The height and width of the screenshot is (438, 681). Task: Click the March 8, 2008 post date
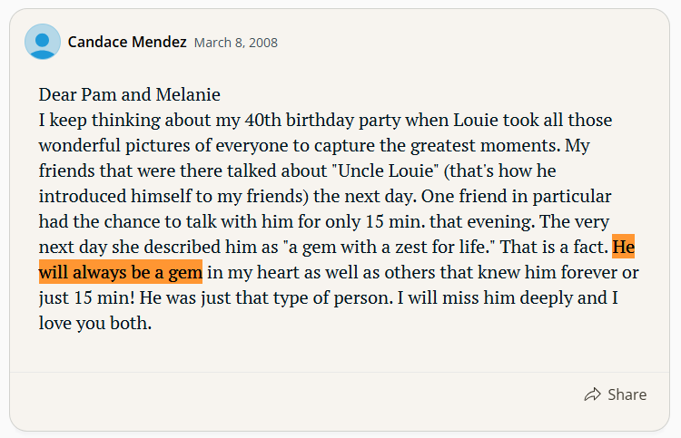click(x=236, y=43)
